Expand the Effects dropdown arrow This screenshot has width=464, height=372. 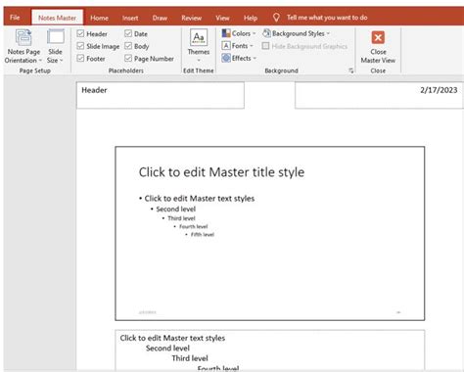255,59
